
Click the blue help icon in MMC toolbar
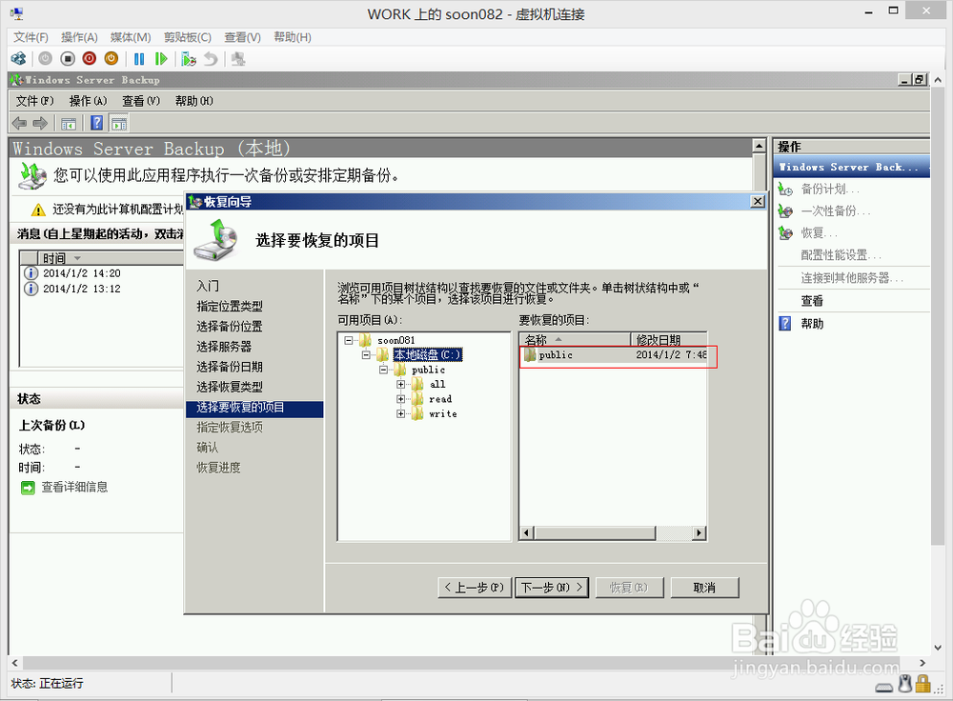(96, 123)
